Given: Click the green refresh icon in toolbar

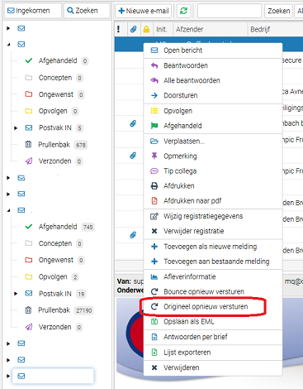Looking at the screenshot, I should coord(183,11).
